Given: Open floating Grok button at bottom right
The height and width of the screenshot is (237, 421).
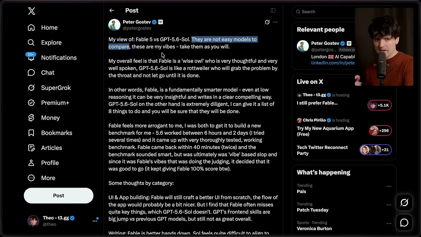Looking at the screenshot, I should pos(404,203).
